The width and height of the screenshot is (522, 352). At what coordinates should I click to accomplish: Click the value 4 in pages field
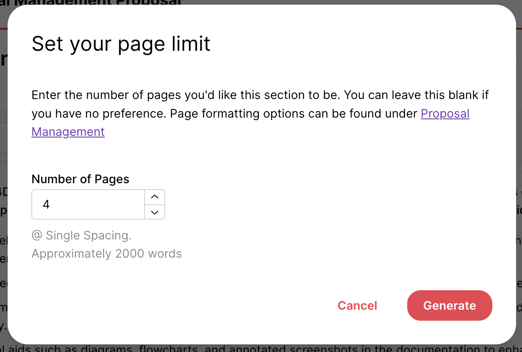(x=46, y=205)
